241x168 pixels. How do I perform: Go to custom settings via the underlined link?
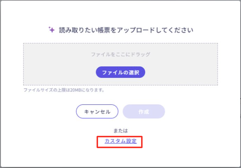point(120,141)
